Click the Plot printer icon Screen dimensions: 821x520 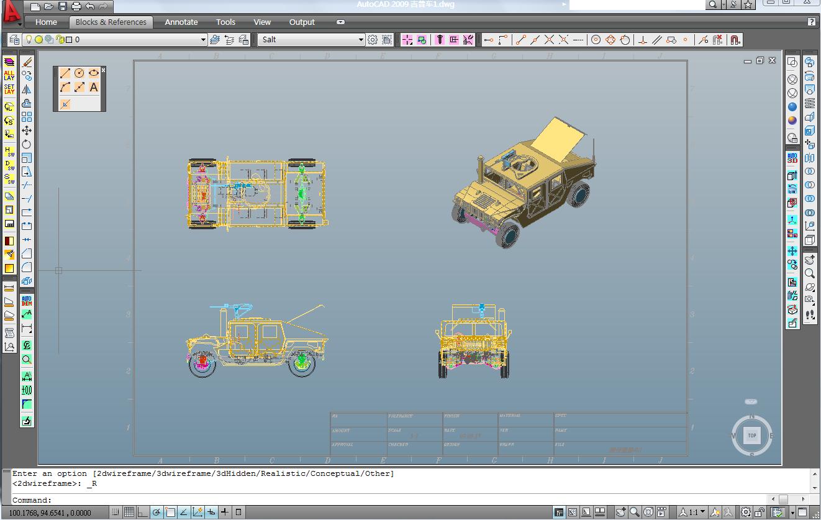tap(76, 7)
